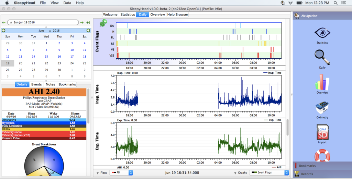Expand the Flags disclosure triangle
Screen dimensions: 352x179
98,173
